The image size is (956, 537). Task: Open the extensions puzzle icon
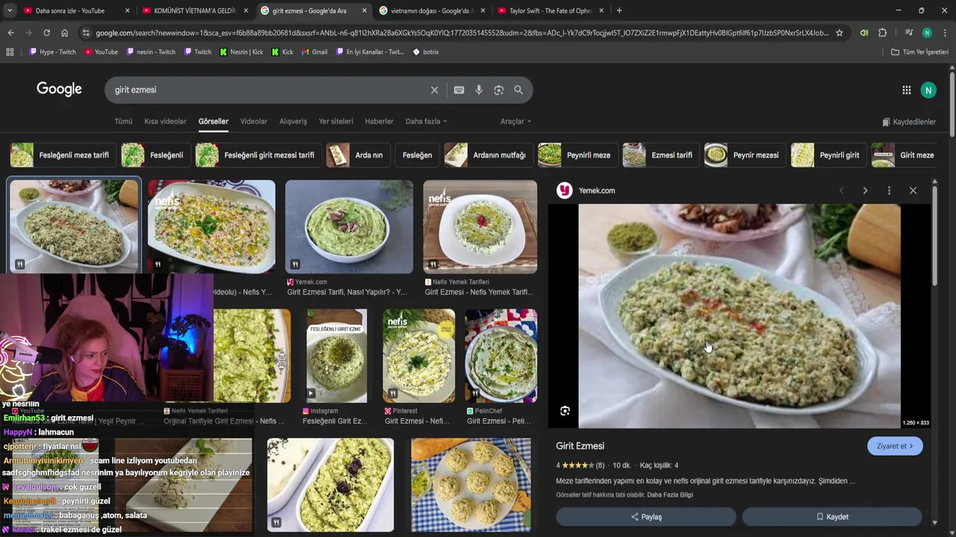882,33
